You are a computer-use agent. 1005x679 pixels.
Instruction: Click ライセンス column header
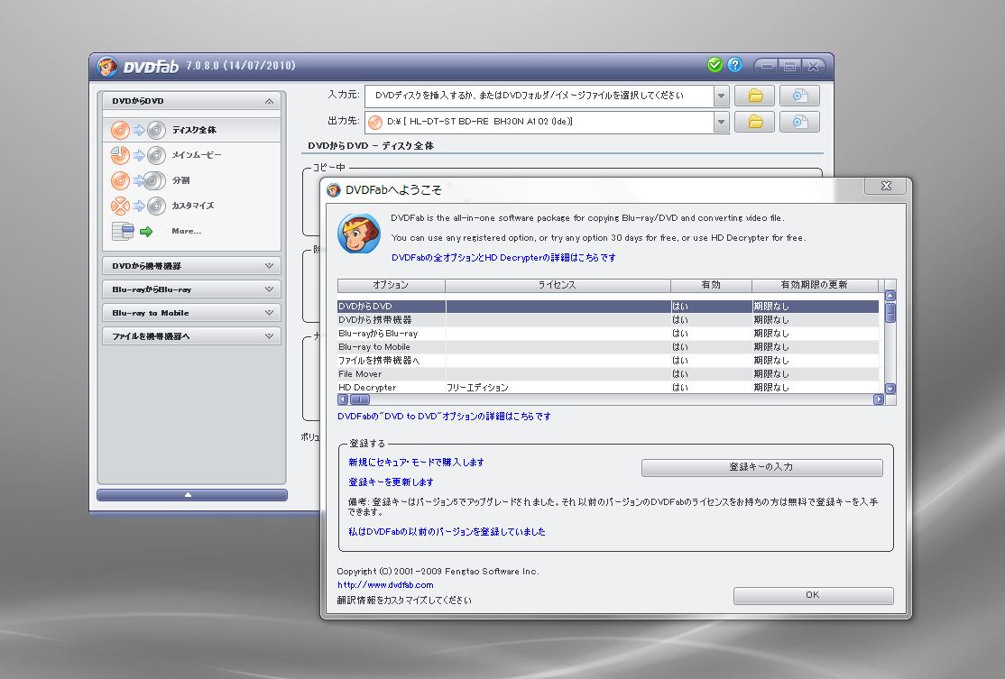[558, 285]
